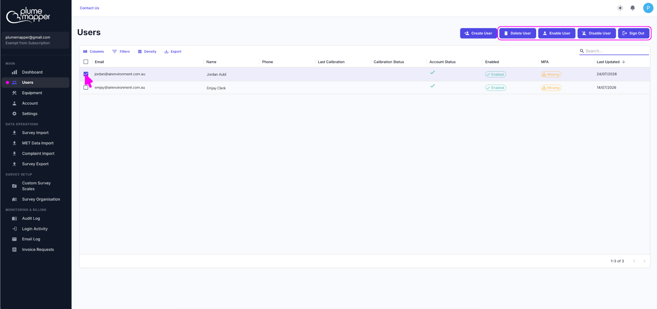Click the Enable User button
Image resolution: width=657 pixels, height=309 pixels.
[x=557, y=33]
